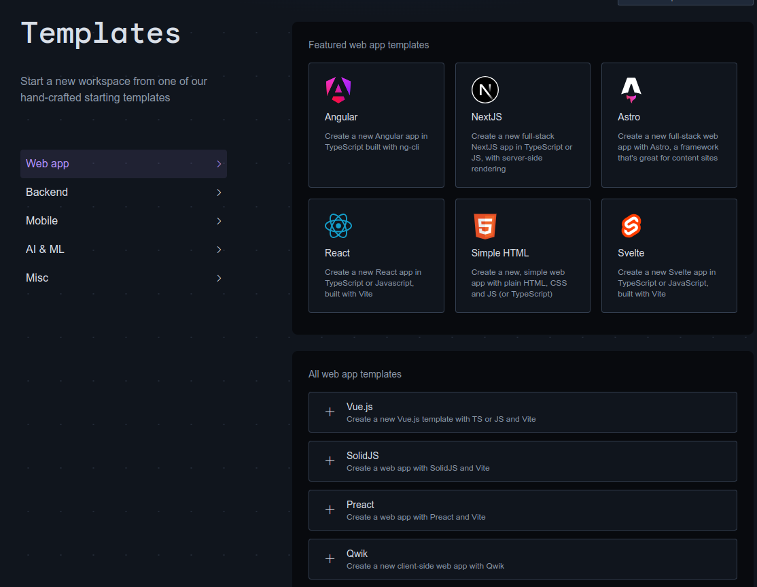
Task: Expand the Misc category chevron
Action: point(219,278)
